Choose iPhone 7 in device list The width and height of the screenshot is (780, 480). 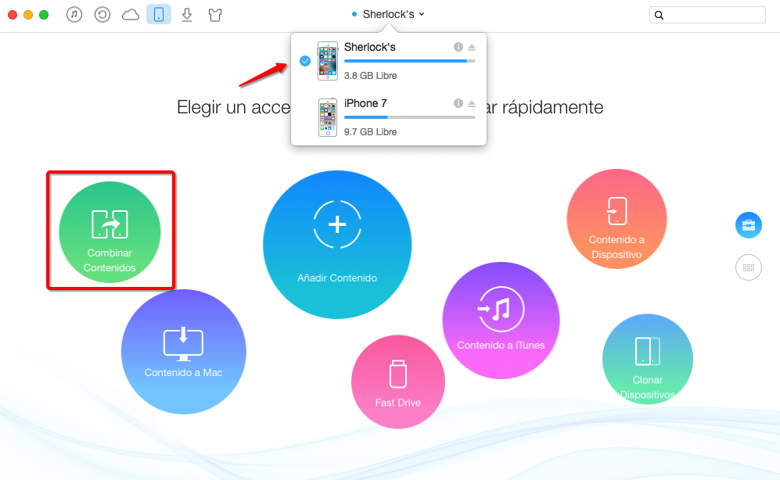click(x=389, y=117)
